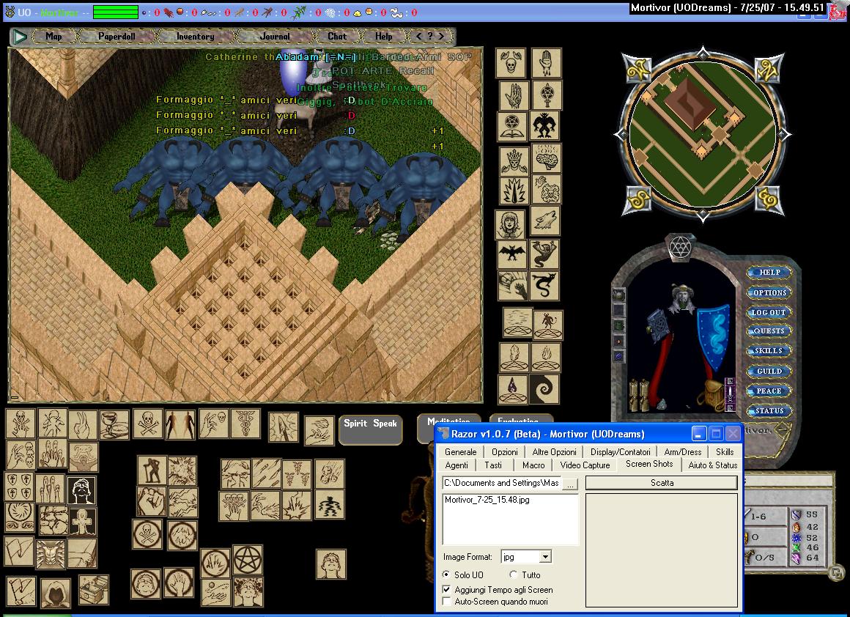Screen dimensions: 850x617
Task: Click the clenched fist spell icon
Action: pyautogui.click(x=151, y=501)
